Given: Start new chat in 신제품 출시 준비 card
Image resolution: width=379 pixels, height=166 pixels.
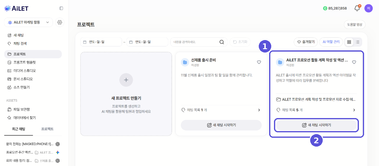Looking at the screenshot, I should (221, 125).
